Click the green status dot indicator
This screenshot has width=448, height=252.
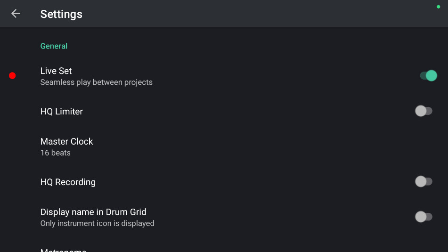(438, 7)
